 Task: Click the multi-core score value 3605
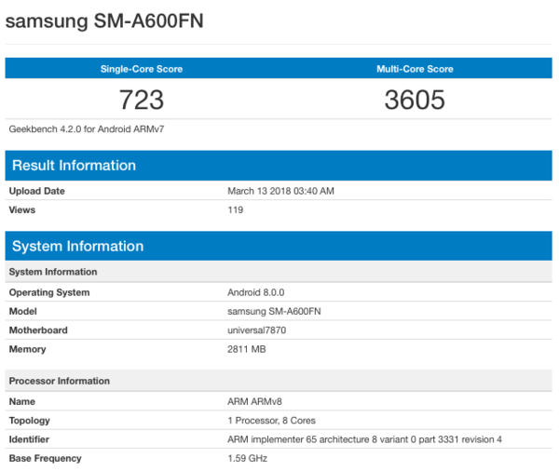pos(415,100)
